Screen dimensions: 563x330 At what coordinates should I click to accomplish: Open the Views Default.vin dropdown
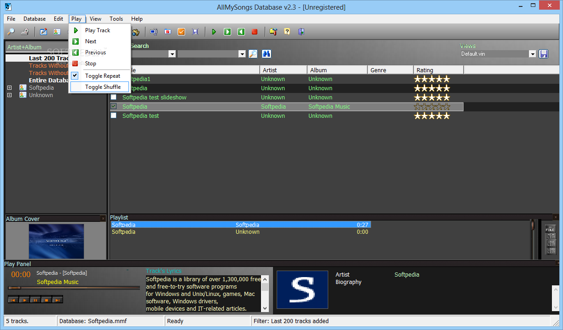[533, 54]
